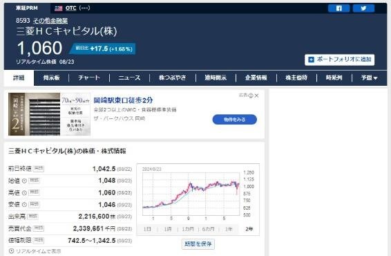Open the ニュース tab
This screenshot has width=391, height=256.
tap(129, 77)
